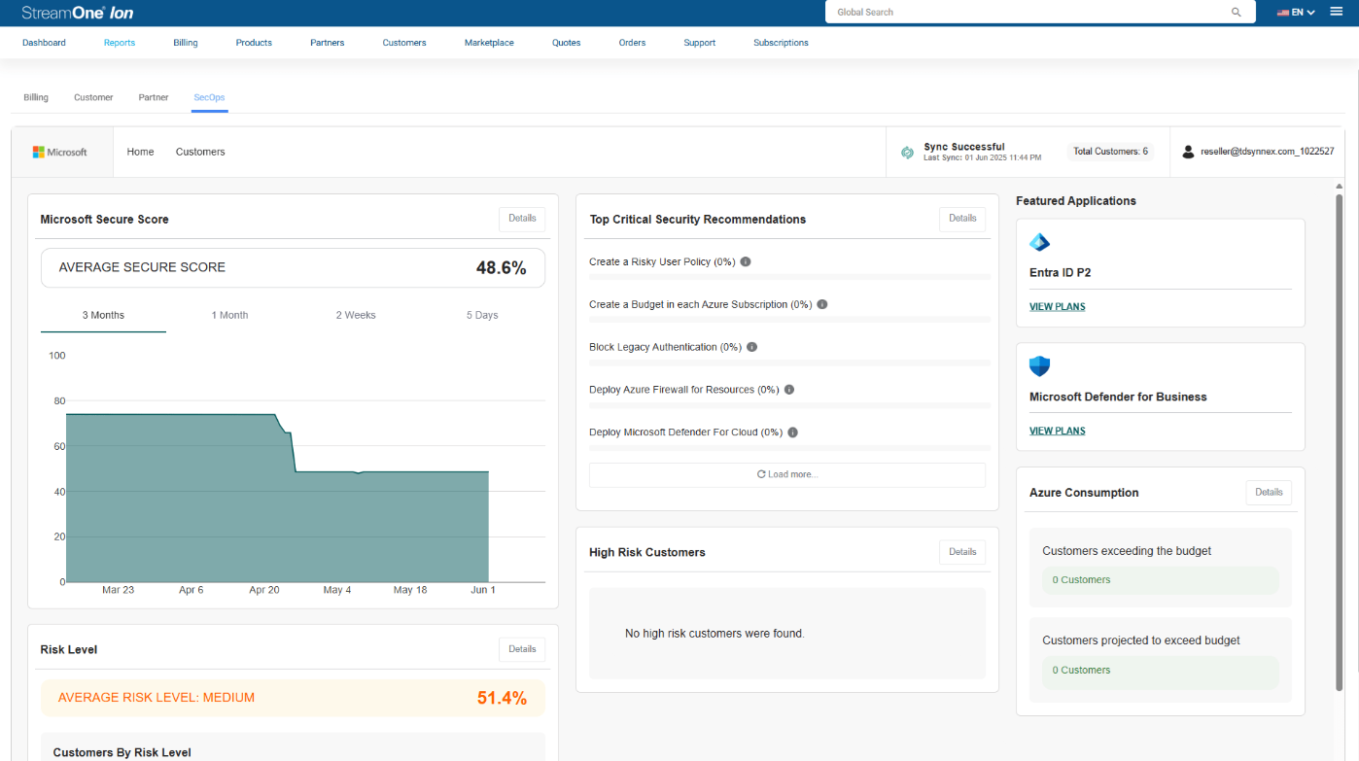Screen dimensions: 1359x761
Task: Open the Support menu
Action: [x=699, y=43]
